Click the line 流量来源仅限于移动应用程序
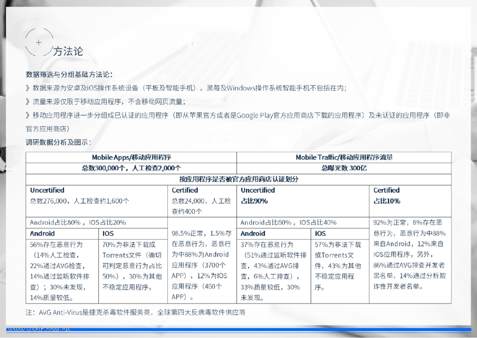The height and width of the screenshot is (338, 477). pos(106,101)
